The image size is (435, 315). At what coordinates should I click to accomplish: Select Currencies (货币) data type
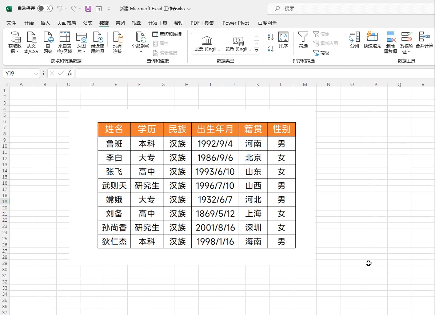(x=238, y=44)
